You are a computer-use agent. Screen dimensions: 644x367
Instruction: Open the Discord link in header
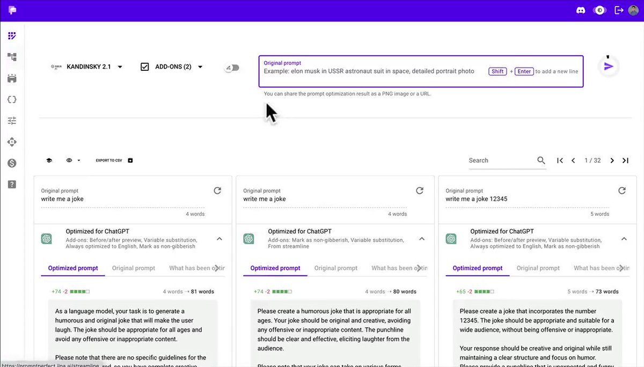pyautogui.click(x=580, y=10)
